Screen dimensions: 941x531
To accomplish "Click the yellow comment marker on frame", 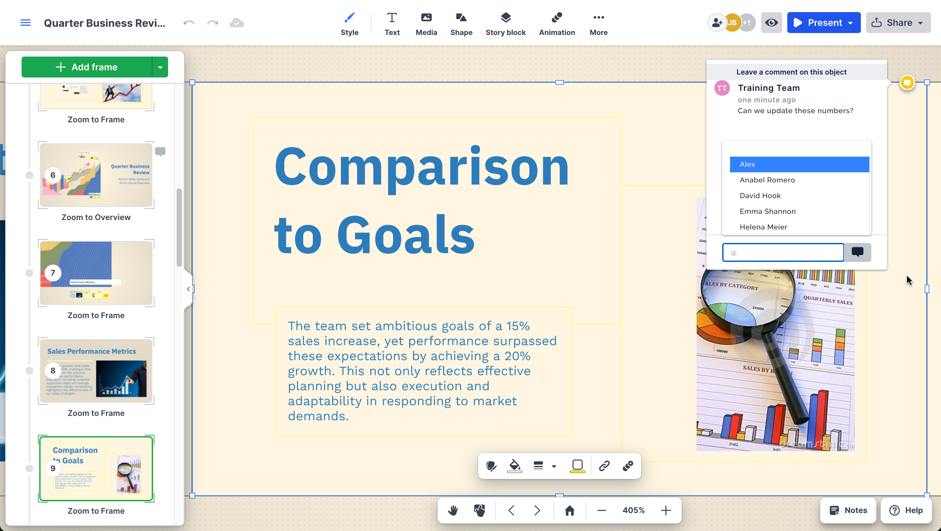I will pyautogui.click(x=907, y=82).
